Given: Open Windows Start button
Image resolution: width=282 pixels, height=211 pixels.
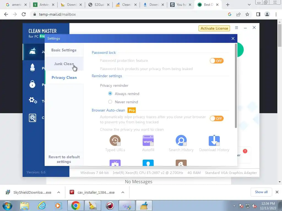Looking at the screenshot, I should (x=7, y=206).
